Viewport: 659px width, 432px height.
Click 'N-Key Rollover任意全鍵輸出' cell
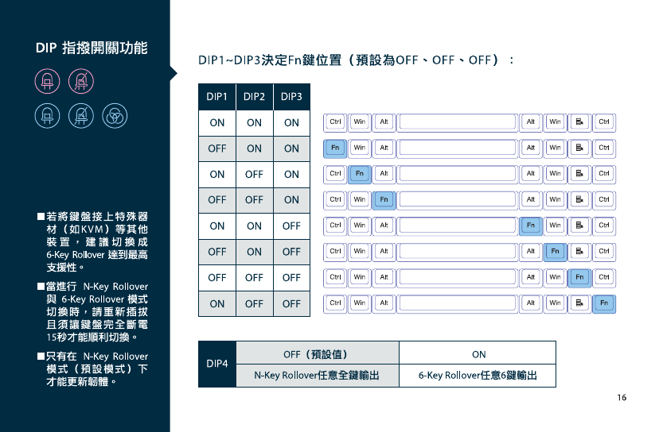[318, 376]
